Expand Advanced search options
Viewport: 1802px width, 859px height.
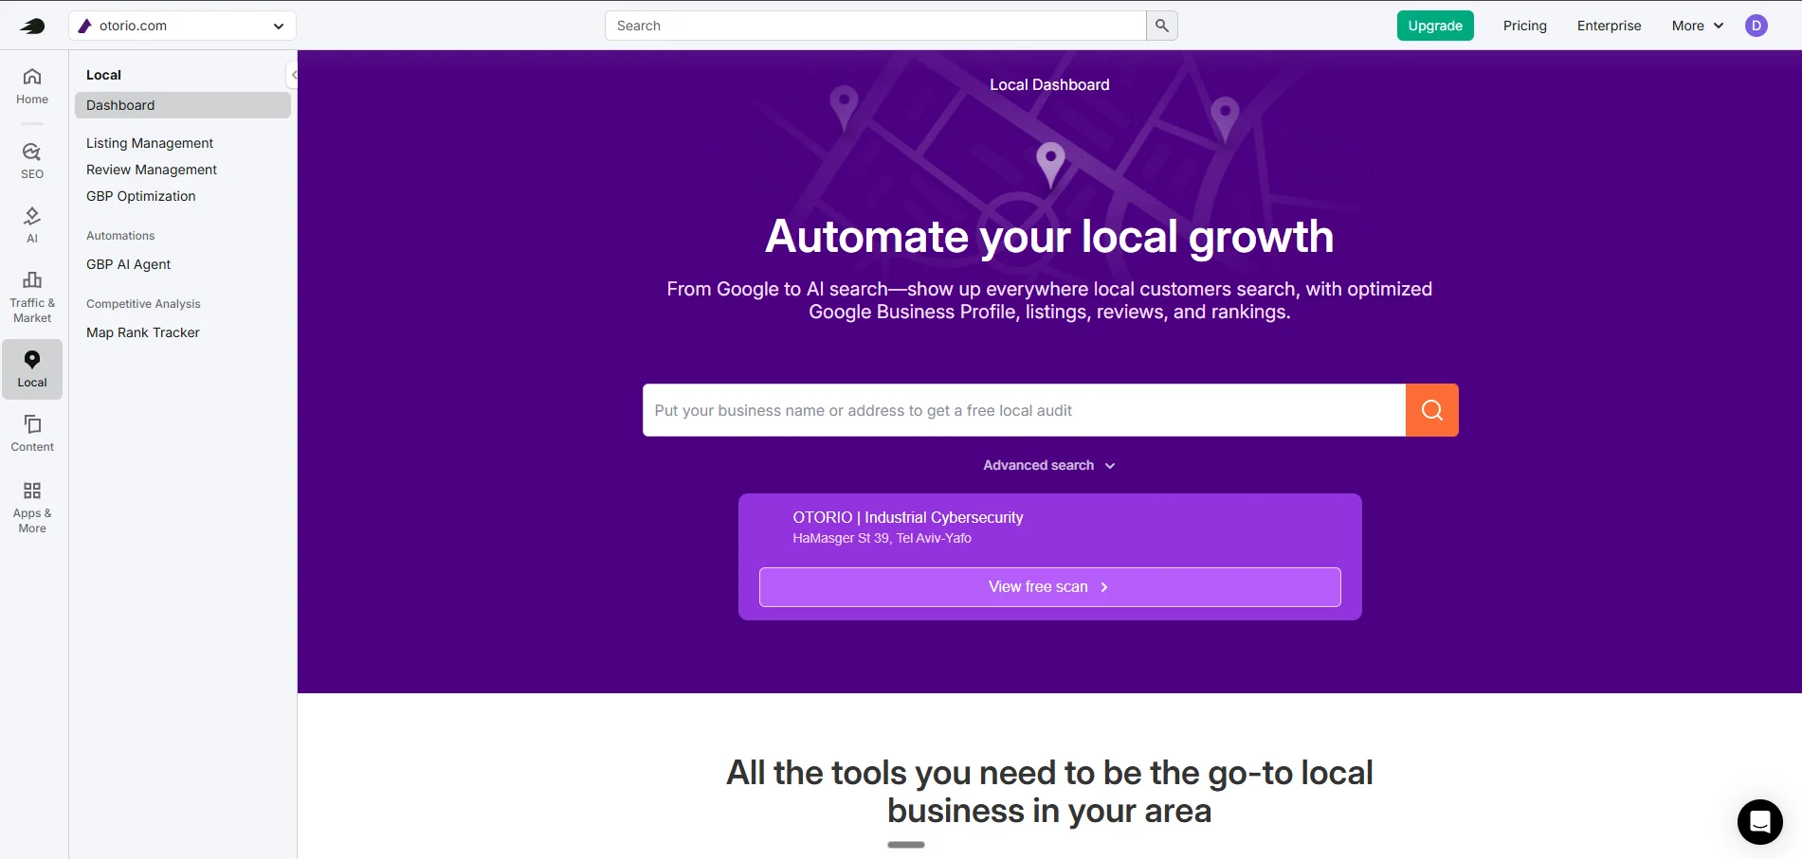point(1048,465)
